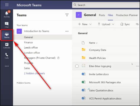
Task: Open the Calendar icon
Action: tap(7, 46)
